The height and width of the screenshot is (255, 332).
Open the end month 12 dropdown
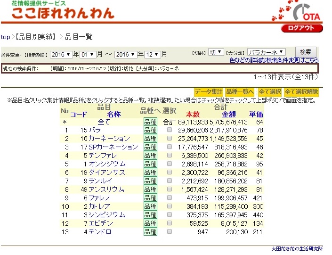tap(152, 55)
